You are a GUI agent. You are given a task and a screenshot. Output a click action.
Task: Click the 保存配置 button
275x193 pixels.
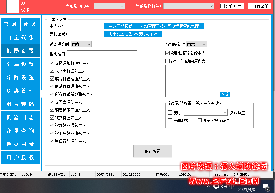point(152,151)
